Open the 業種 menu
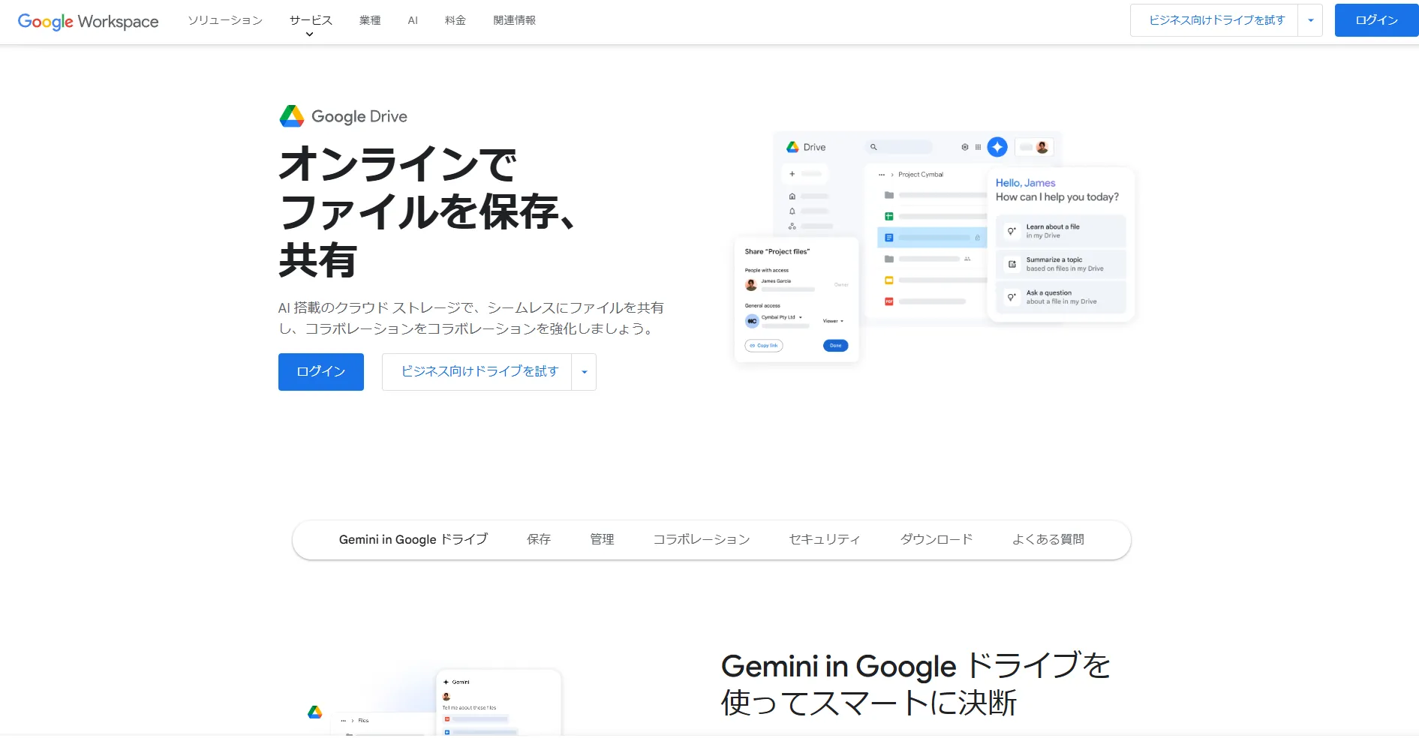The width and height of the screenshot is (1419, 738). (x=370, y=20)
